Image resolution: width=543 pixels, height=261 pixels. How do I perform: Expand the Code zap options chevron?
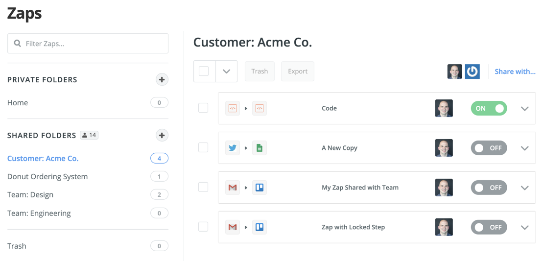[x=525, y=109]
